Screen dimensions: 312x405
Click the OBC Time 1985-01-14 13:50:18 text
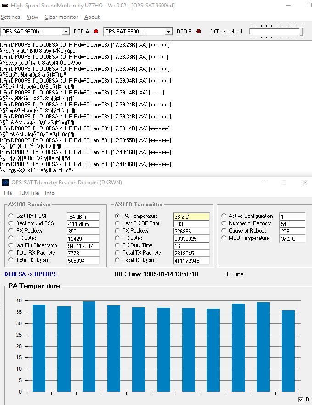[156, 274]
